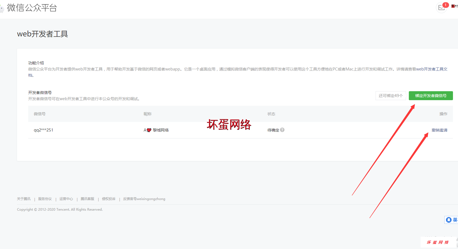Click the 微信公众平台 logo title
The width and height of the screenshot is (458, 249).
tap(32, 8)
